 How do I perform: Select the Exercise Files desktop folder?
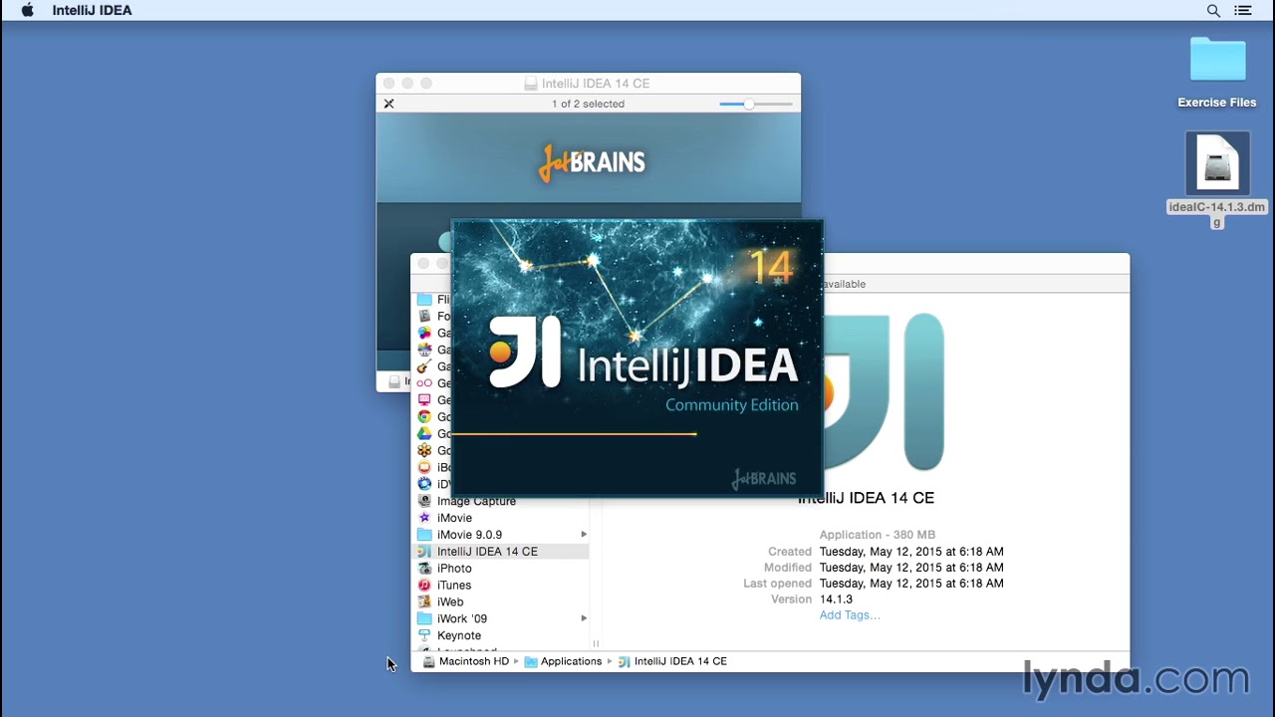coord(1217,73)
